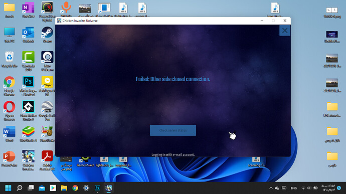Click Chicken Invaders Universe taskbar button
The height and width of the screenshot is (194, 346).
pos(109,188)
